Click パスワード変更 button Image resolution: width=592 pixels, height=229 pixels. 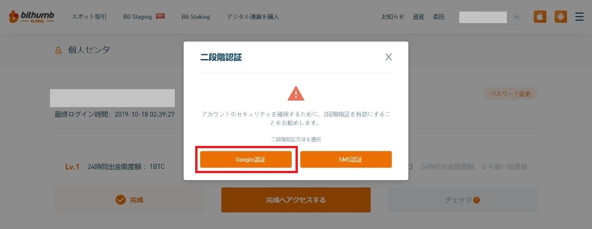click(511, 94)
